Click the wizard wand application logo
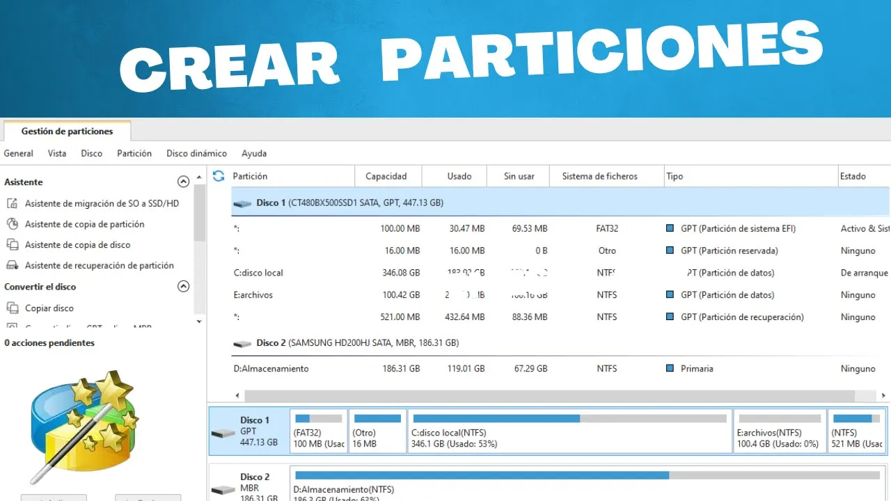This screenshot has height=501, width=891. [85, 427]
